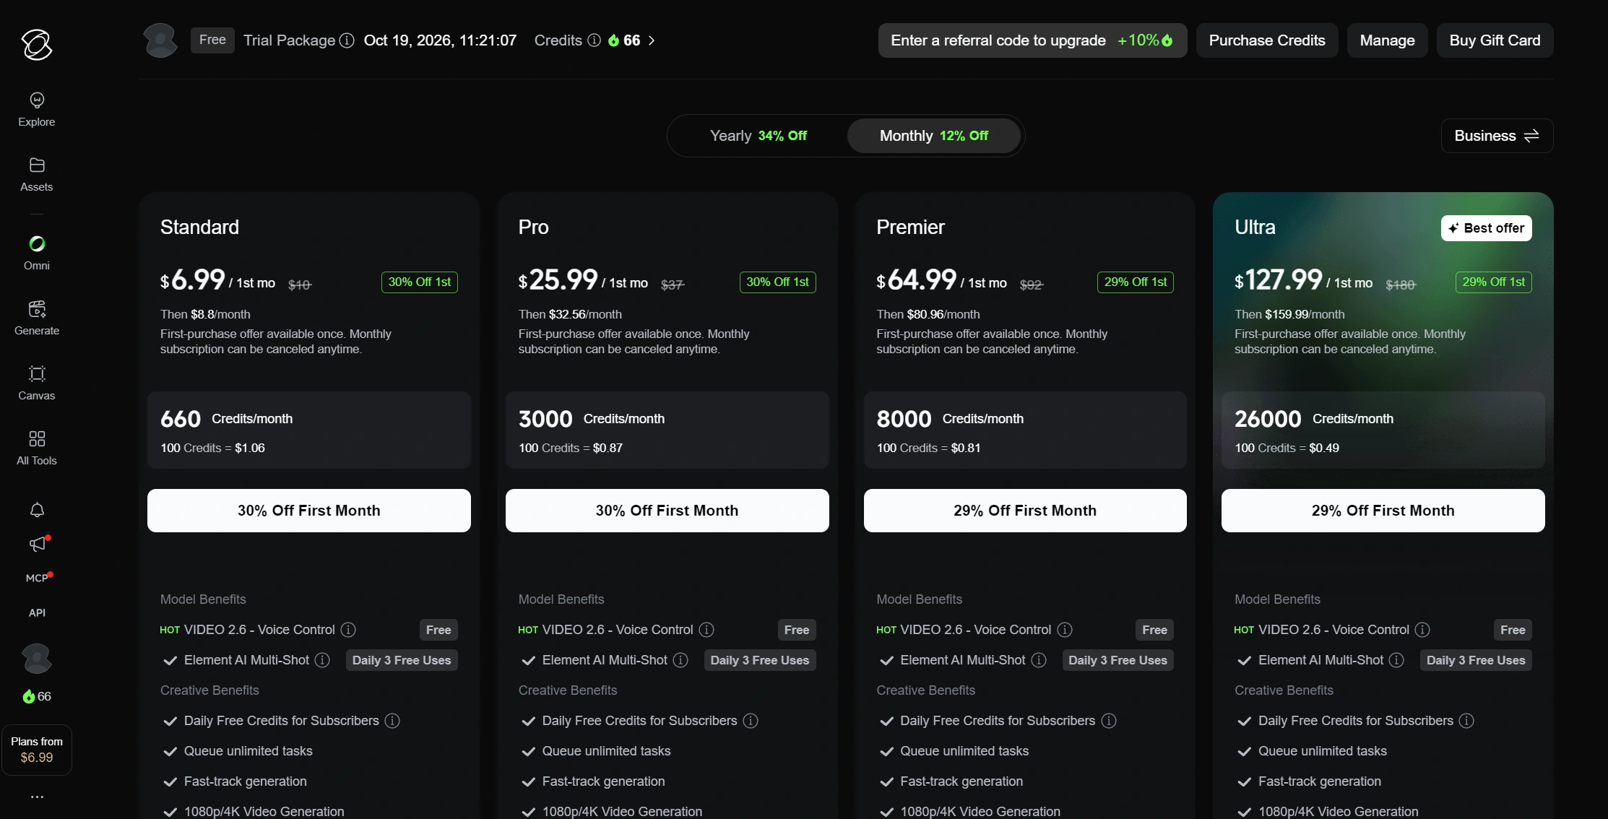1608x819 pixels.
Task: Click Purchase Credits button
Action: tap(1267, 40)
